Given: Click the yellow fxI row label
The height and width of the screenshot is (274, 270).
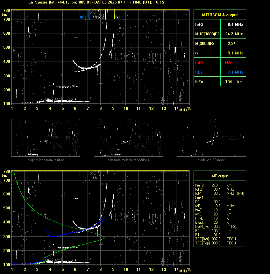Looking at the screenshot, I should coord(197,53).
